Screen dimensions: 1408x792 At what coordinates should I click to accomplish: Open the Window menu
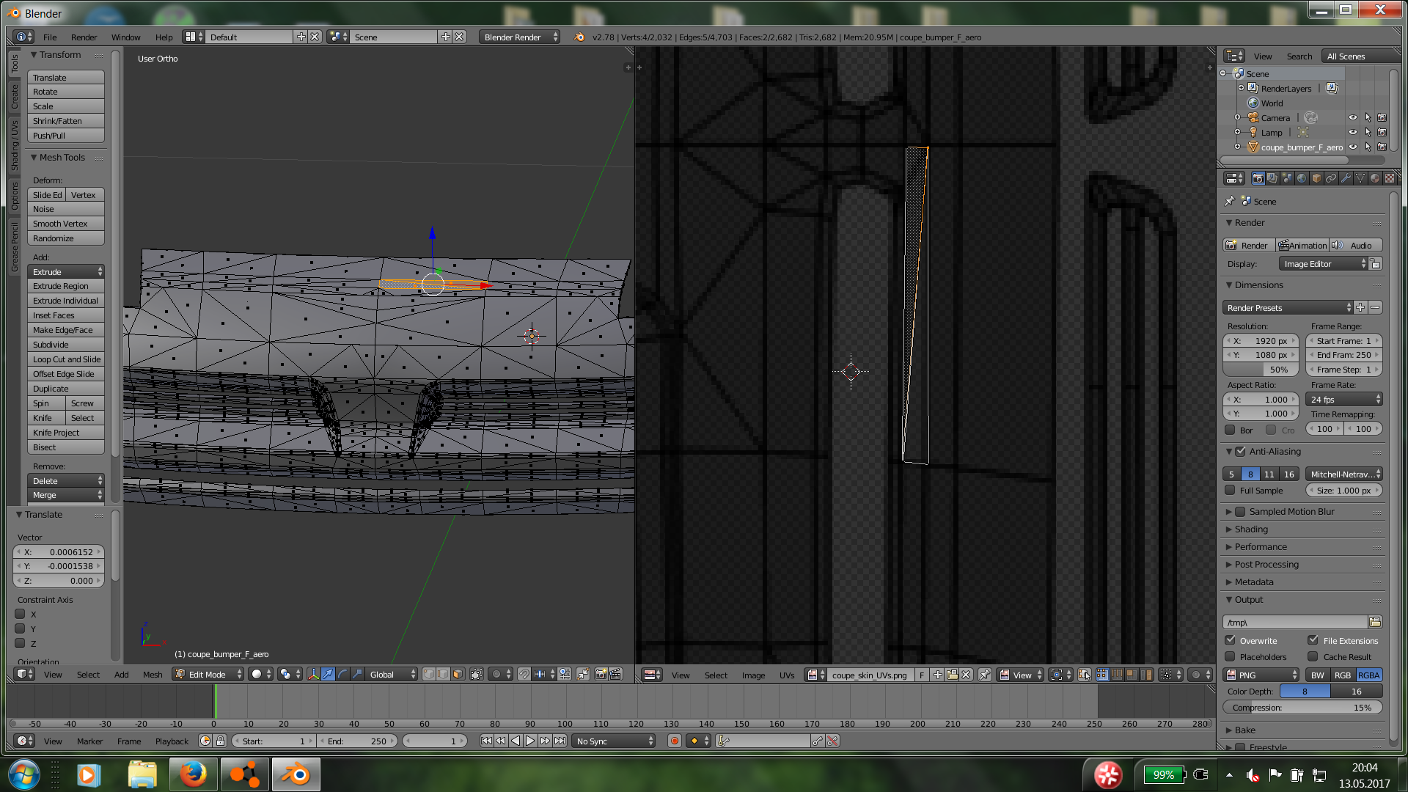click(x=125, y=37)
